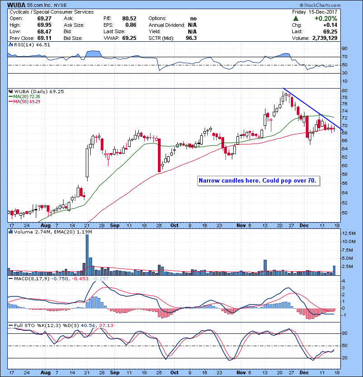Click the Open value 69.27
This screenshot has height=377, width=363.
pyautogui.click(x=44, y=19)
